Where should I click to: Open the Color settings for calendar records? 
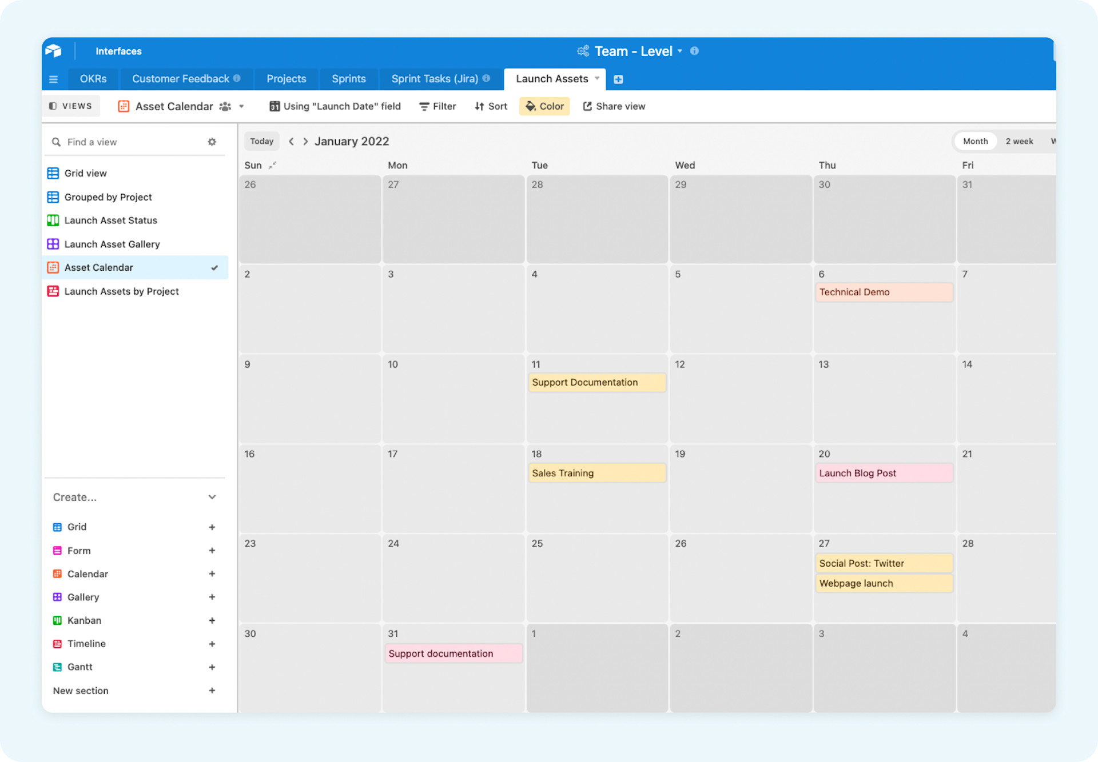[544, 106]
